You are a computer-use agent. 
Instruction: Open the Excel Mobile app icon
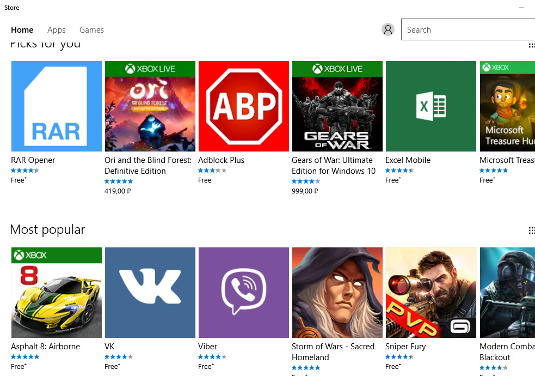[x=431, y=106]
